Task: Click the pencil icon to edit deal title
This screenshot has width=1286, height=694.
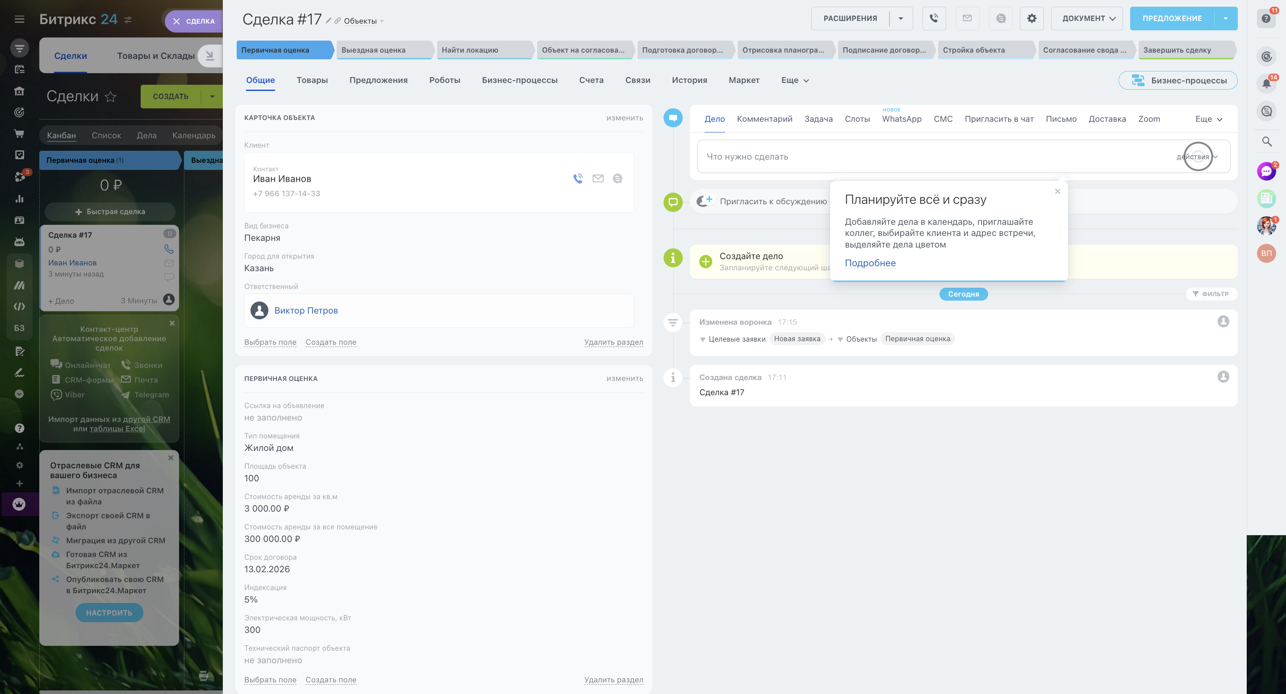Action: pyautogui.click(x=328, y=21)
